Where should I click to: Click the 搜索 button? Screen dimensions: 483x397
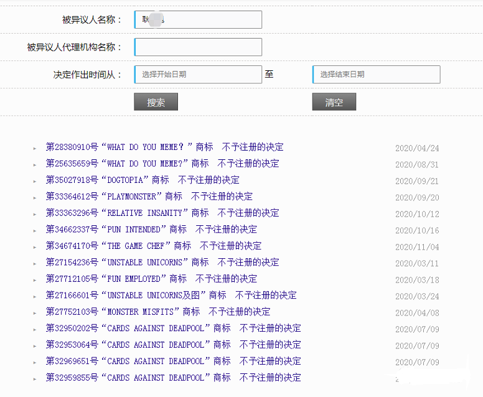click(x=156, y=101)
